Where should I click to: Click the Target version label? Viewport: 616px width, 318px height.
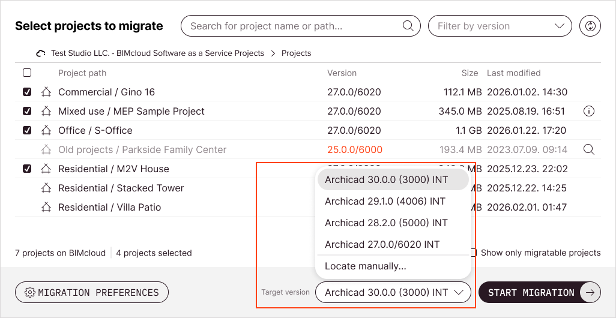(x=285, y=292)
